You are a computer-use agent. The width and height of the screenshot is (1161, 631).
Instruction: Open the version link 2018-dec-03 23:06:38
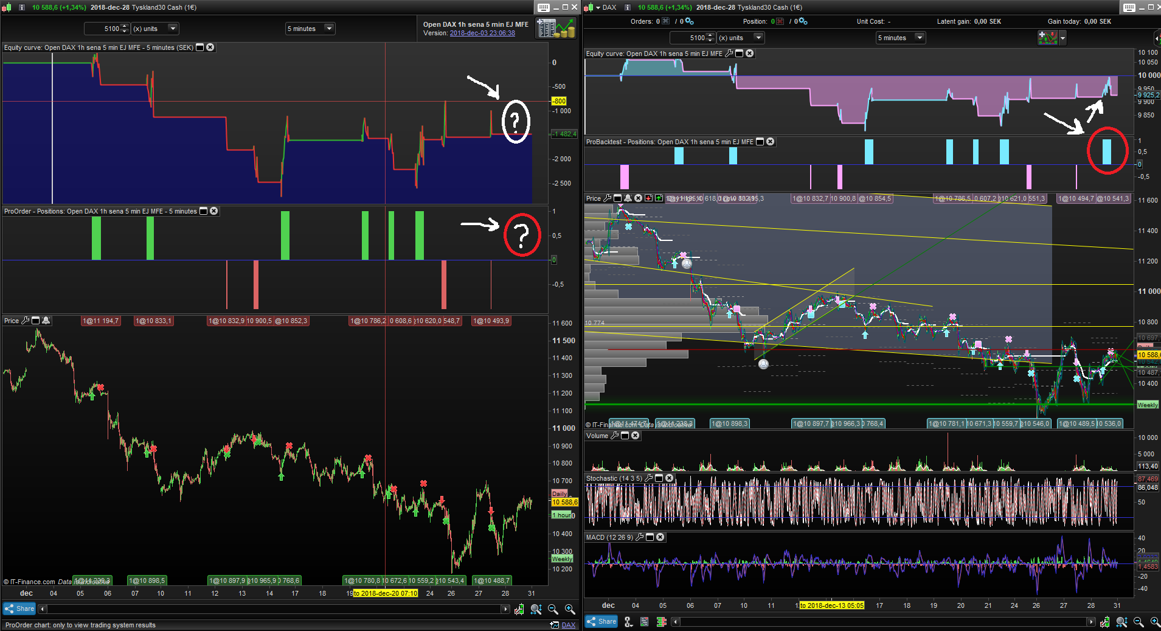482,33
